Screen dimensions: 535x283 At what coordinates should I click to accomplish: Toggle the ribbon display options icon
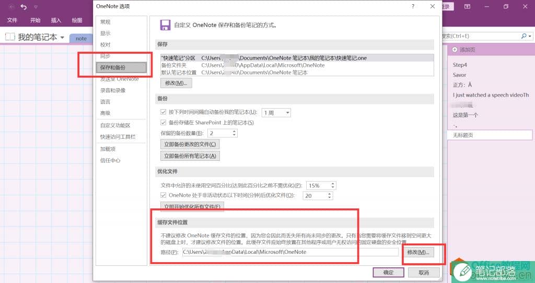[467, 6]
